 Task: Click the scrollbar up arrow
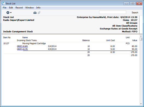click(141, 36)
